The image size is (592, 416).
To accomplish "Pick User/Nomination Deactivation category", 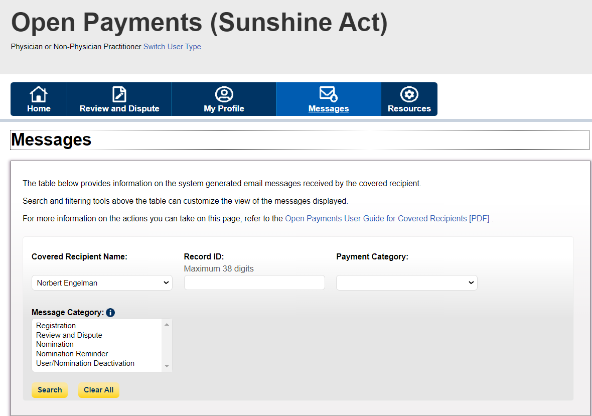I will 85,363.
